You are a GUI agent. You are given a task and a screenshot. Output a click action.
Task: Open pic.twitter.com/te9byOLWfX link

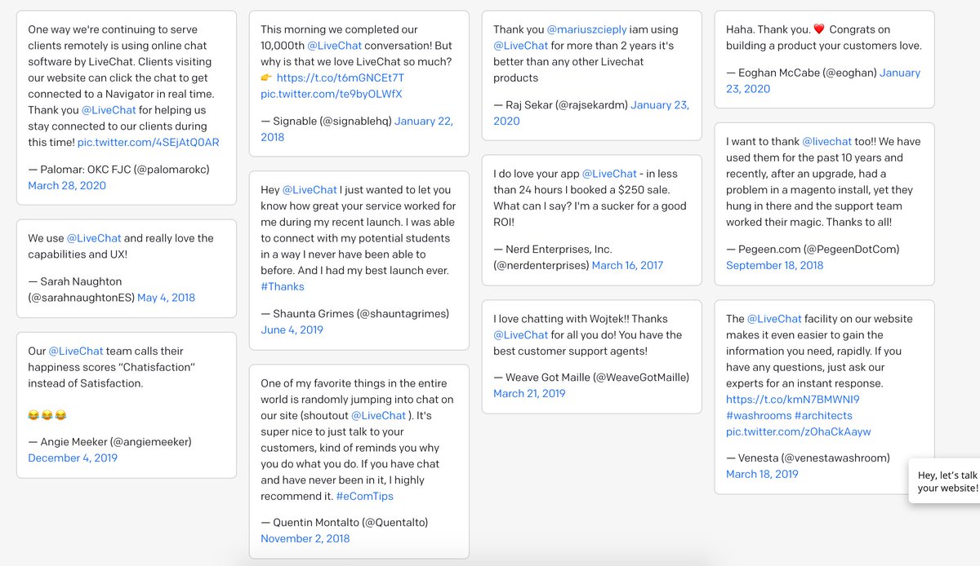(x=332, y=94)
